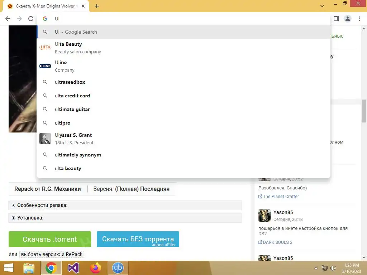Click the Ulysses S. Grant portrait thumbnail
This screenshot has width=367, height=275.
tap(45, 139)
